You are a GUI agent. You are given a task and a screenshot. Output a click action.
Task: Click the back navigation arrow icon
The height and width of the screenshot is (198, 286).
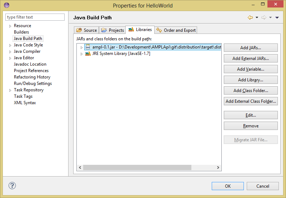(x=250, y=17)
